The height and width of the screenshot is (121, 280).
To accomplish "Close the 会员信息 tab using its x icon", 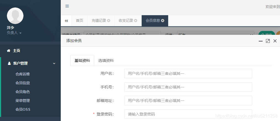I will point(163,21).
